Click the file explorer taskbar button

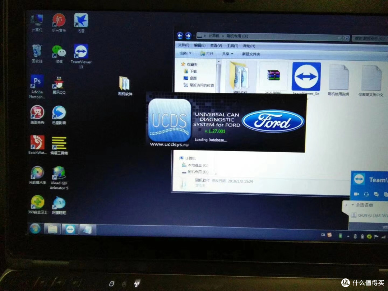point(52,229)
